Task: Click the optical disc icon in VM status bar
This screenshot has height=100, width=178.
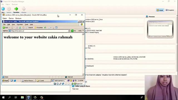Action: click(x=58, y=84)
